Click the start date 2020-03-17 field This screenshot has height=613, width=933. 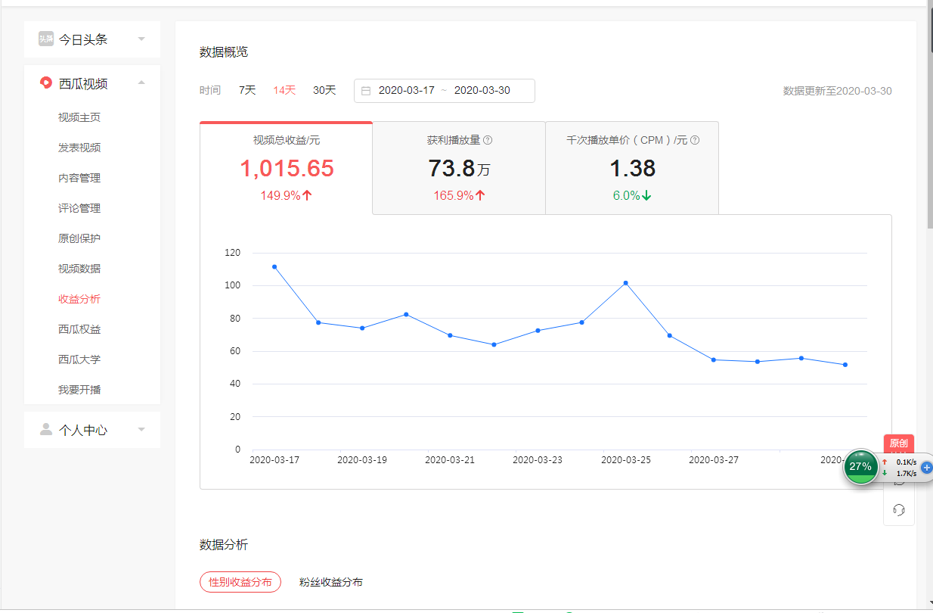(407, 90)
